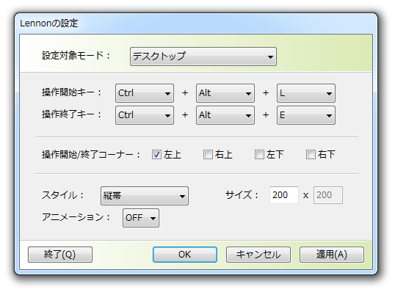Uncheck the 左上 corner checkbox
Viewport: 395px width, 292px height.
(x=156, y=154)
